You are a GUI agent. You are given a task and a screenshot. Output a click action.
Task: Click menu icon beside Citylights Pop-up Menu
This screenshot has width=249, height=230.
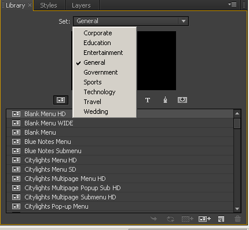16,206
